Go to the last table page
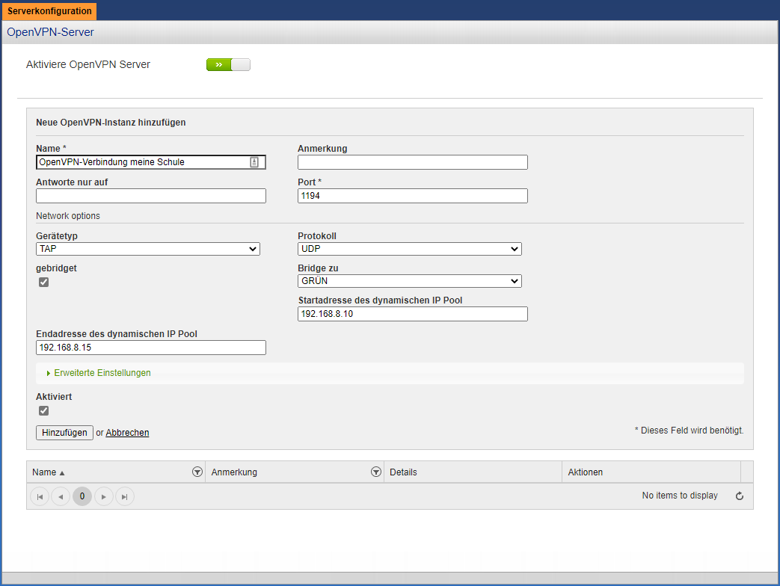This screenshot has height=586, width=780. click(x=125, y=496)
